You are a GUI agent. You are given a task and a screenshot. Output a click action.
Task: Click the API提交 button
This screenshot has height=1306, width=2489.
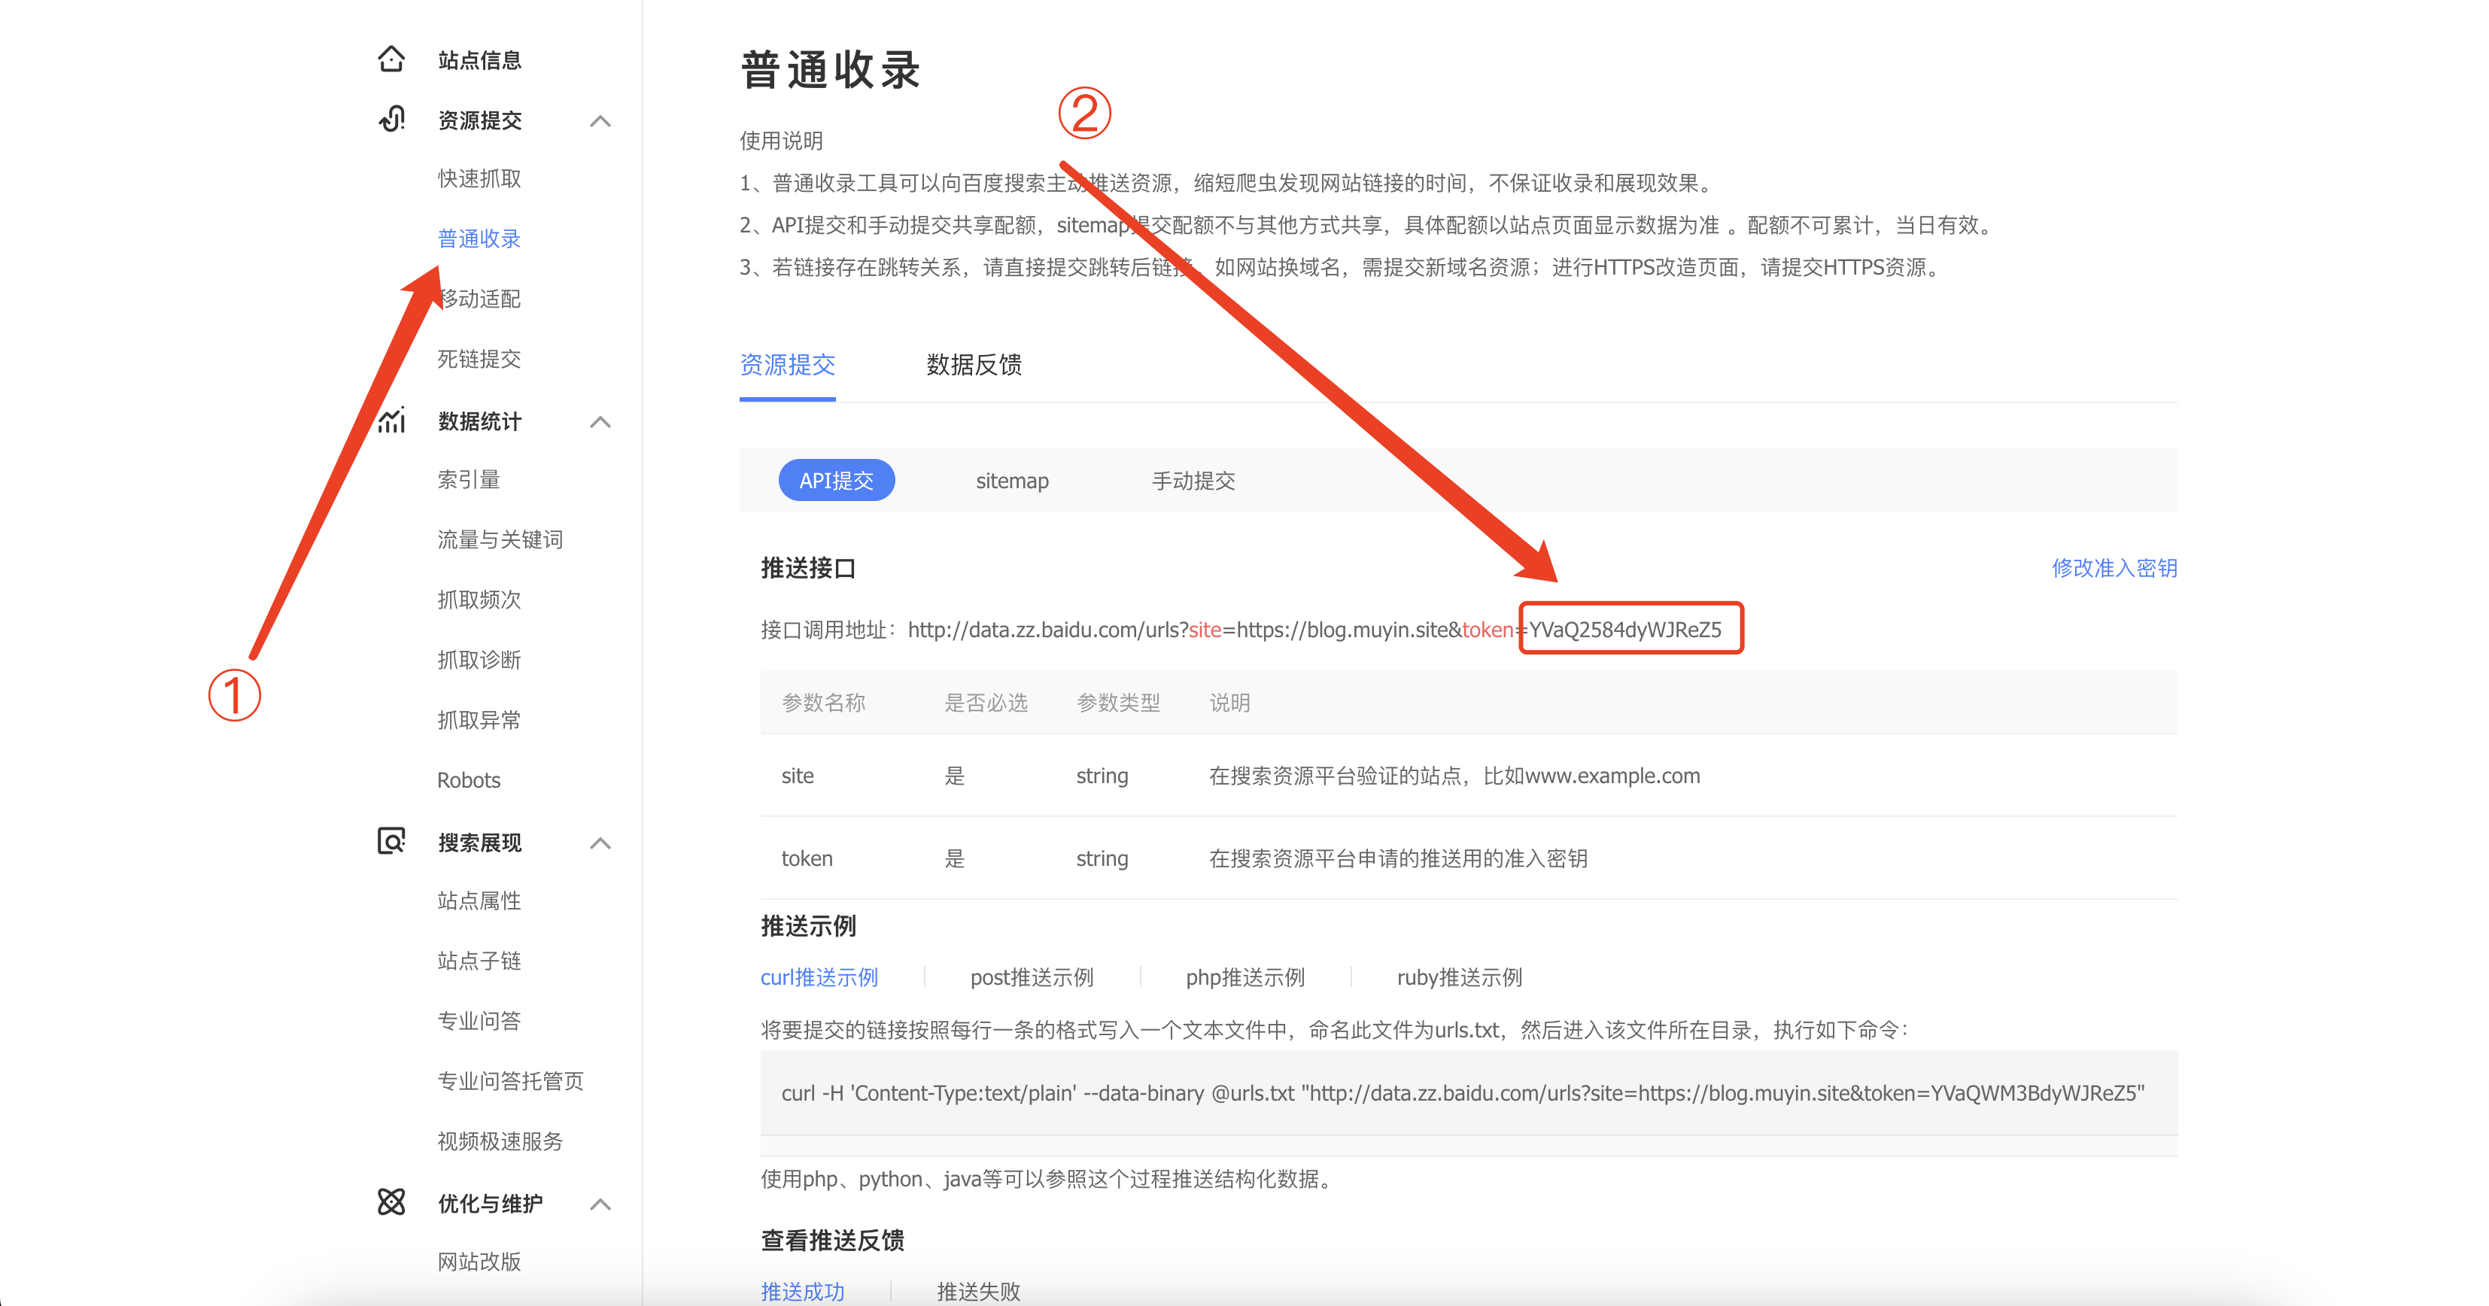[837, 480]
